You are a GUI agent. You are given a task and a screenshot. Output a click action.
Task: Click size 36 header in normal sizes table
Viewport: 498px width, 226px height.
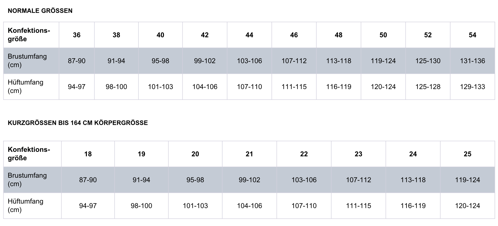pyautogui.click(x=77, y=35)
